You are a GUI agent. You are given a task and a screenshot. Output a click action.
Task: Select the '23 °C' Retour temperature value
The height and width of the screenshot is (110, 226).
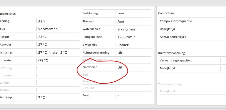point(42,37)
